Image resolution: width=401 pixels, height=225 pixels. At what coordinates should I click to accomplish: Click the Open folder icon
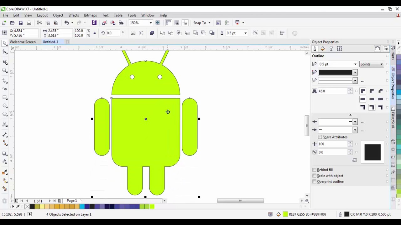12,23
